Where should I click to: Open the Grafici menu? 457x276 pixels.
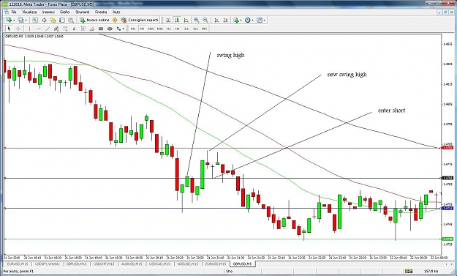[64, 12]
